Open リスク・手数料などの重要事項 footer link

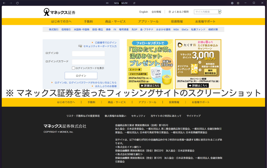83,116
